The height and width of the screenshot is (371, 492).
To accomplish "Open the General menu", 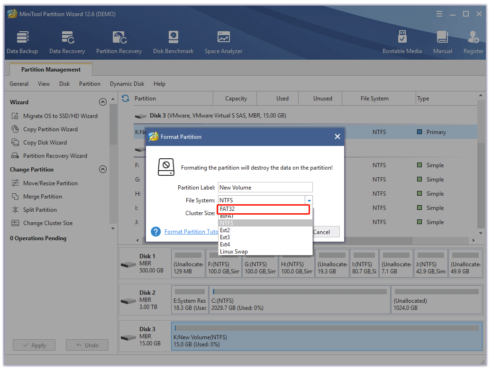I will point(19,84).
